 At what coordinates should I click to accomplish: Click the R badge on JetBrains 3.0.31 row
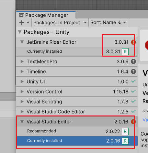(x=125, y=52)
